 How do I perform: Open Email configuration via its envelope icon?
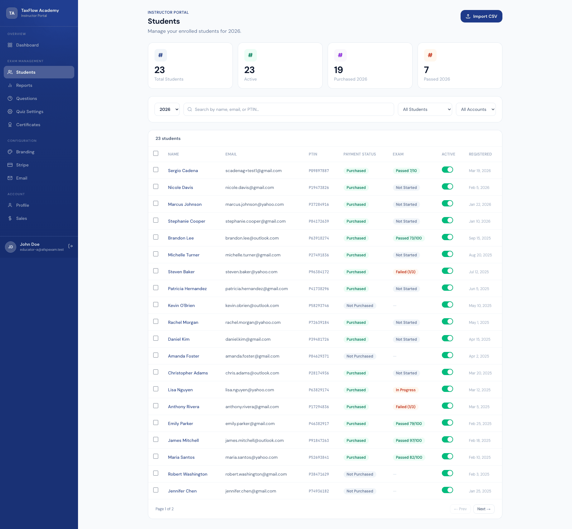(x=10, y=178)
